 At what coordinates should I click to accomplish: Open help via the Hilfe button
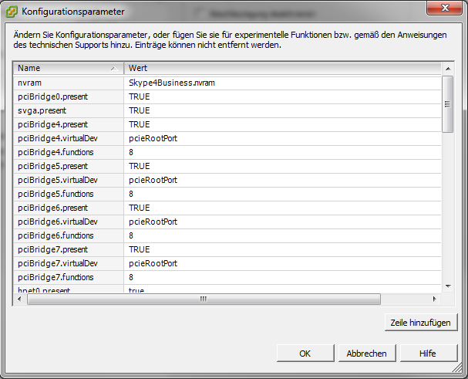(x=427, y=353)
